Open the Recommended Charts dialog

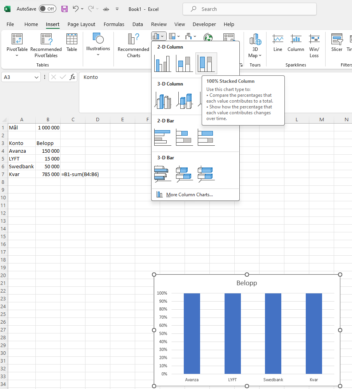tap(133, 45)
